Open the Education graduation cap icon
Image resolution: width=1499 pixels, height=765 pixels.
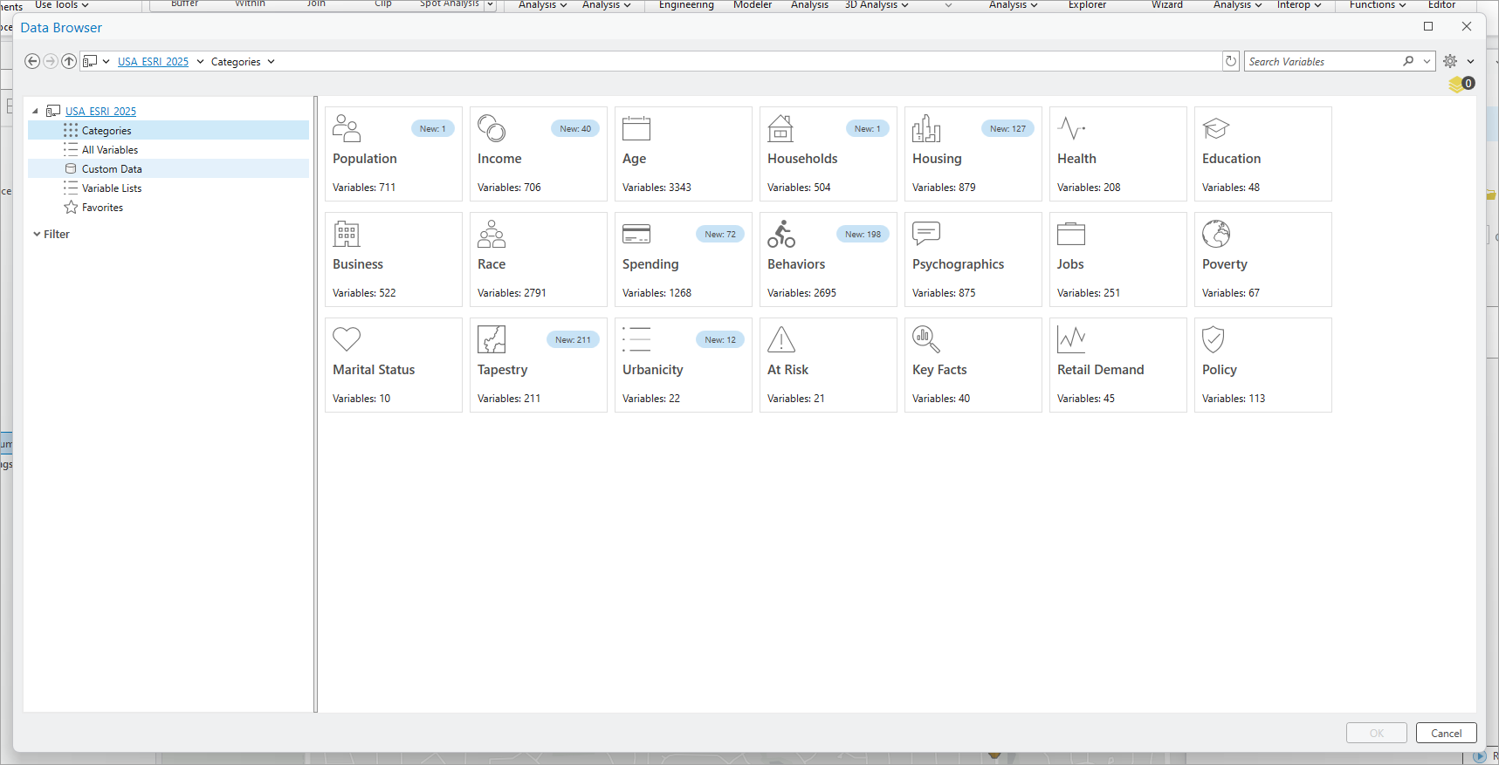coord(1216,128)
